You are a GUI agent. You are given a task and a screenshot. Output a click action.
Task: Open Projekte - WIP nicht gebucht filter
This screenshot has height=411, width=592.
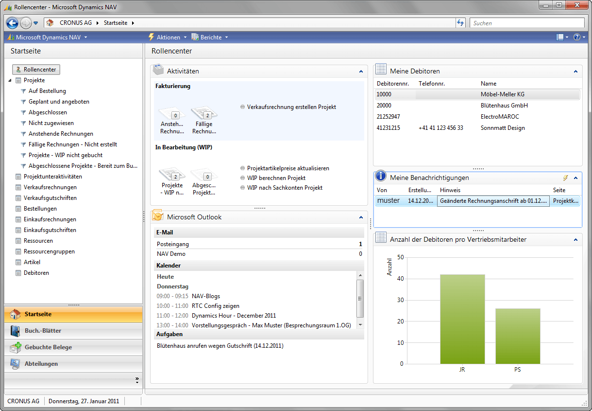[x=66, y=155]
